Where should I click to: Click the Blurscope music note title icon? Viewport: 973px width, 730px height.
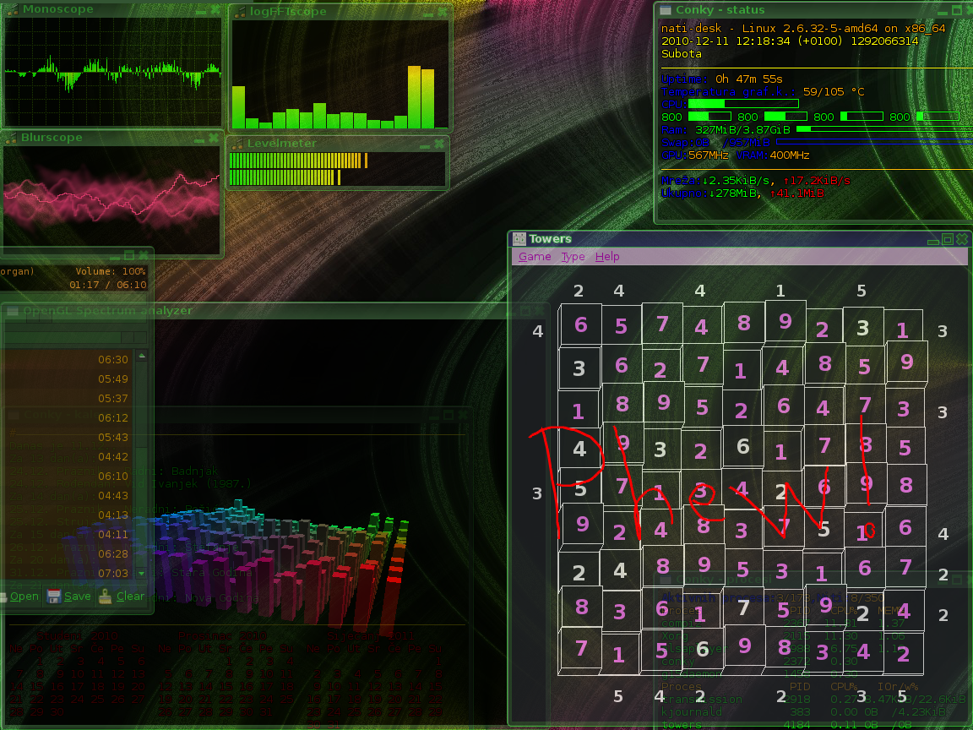(11, 138)
